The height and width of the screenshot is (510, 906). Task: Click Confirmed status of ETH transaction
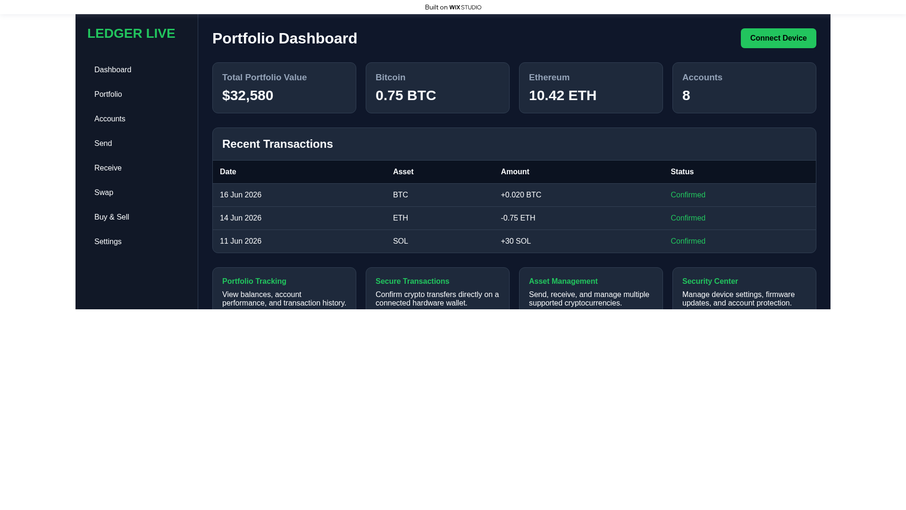(x=688, y=218)
